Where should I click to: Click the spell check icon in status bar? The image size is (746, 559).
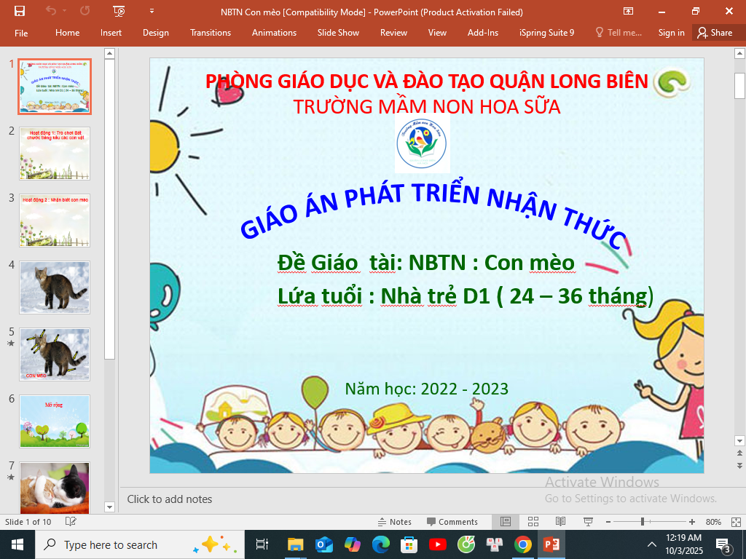coord(71,522)
